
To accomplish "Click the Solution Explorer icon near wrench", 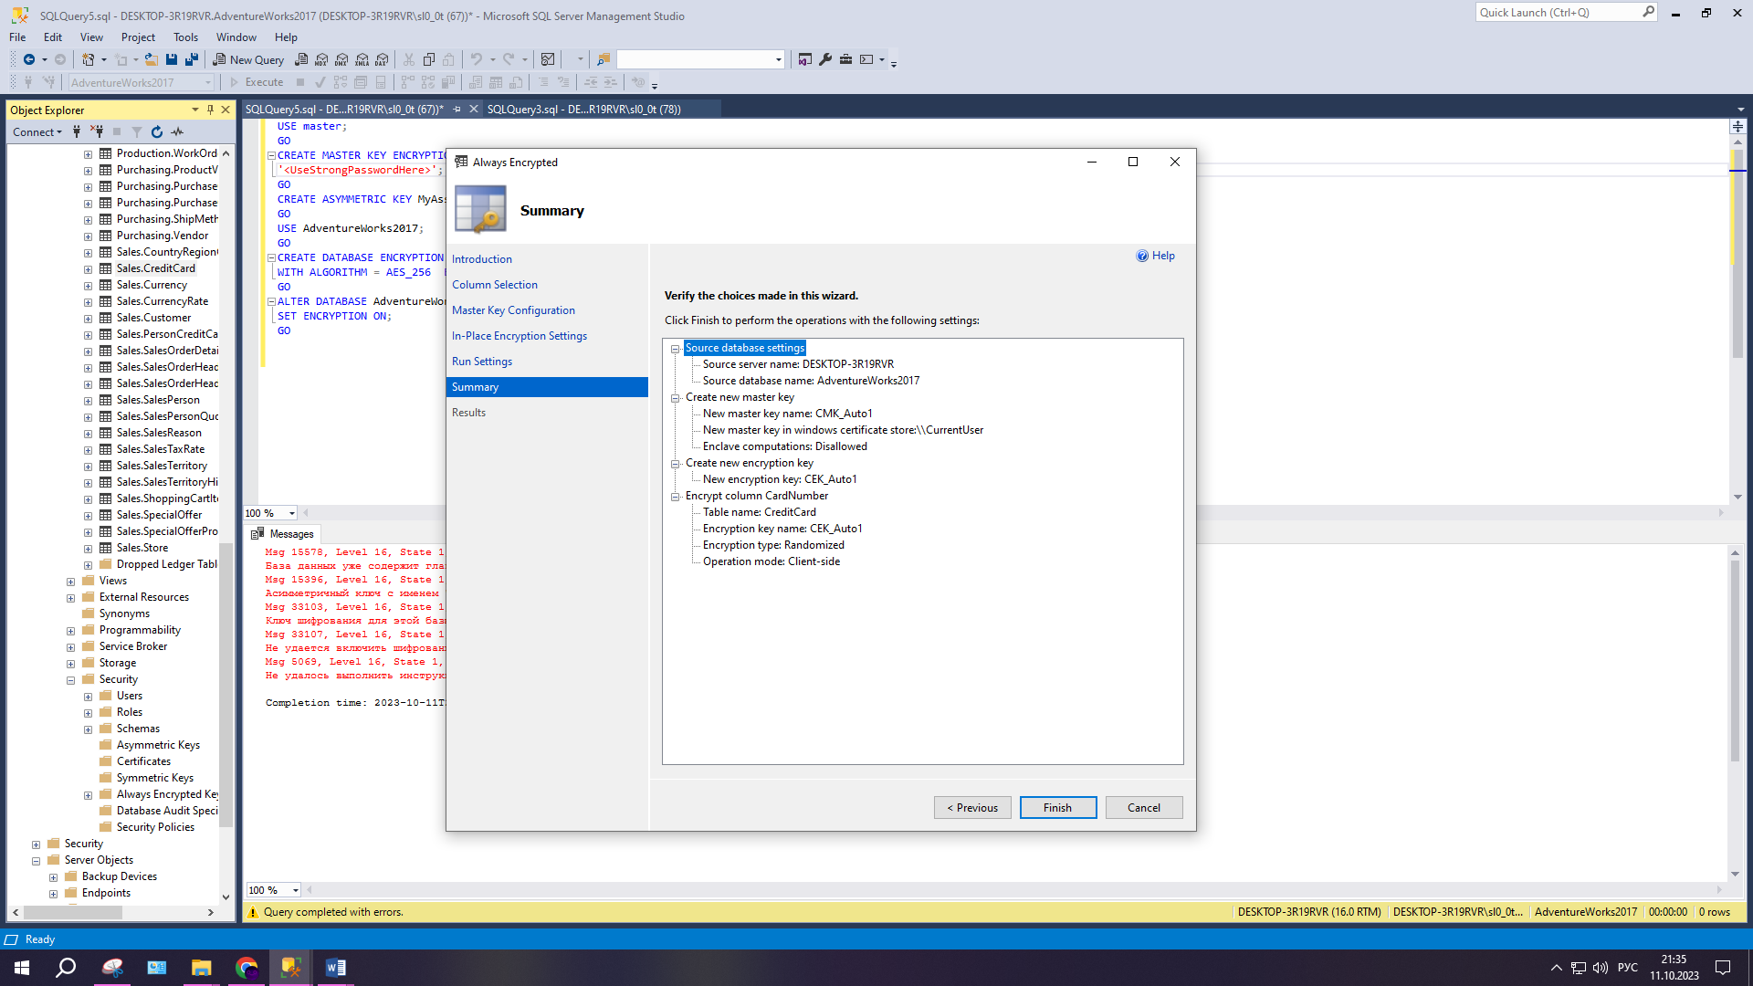I will [805, 59].
